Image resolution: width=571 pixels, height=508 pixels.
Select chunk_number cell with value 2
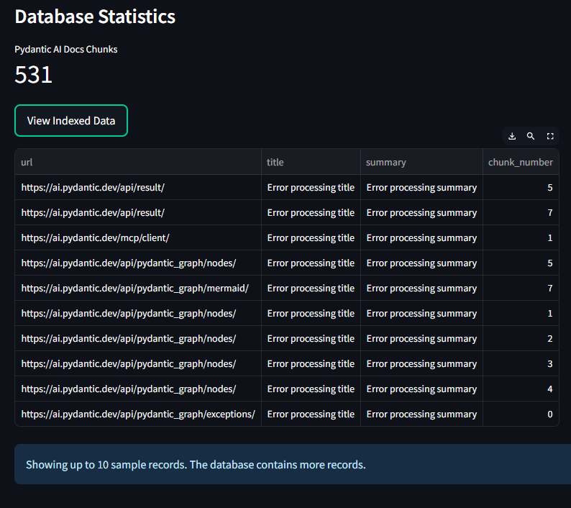point(521,338)
